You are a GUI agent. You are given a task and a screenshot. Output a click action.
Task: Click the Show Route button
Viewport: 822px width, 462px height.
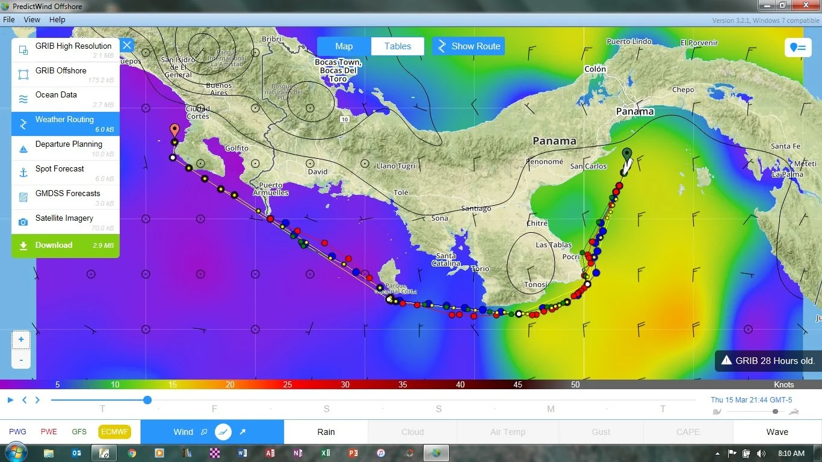(x=468, y=46)
